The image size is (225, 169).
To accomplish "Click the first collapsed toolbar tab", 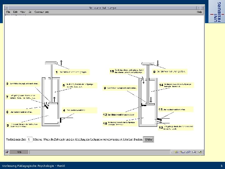I will [x=7, y=15].
